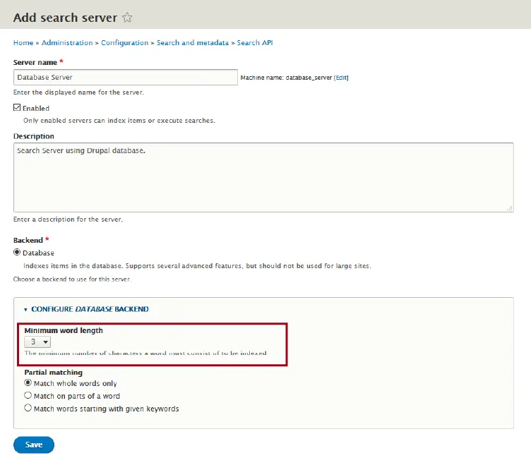The height and width of the screenshot is (470, 531).
Task: Select the Database backend radio button
Action: 17,253
